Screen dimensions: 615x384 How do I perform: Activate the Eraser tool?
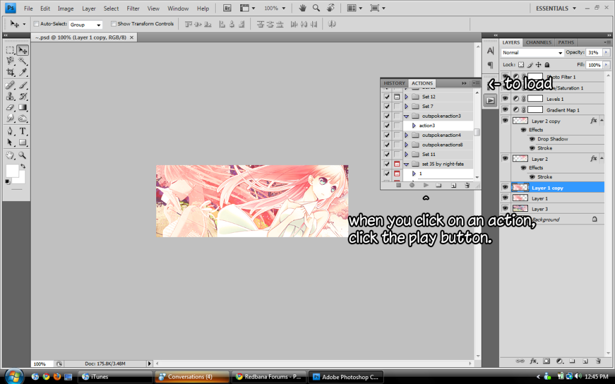10,107
